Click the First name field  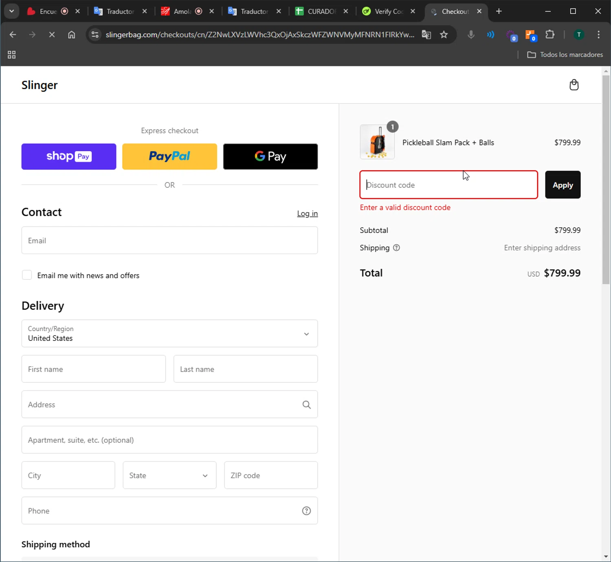[94, 369]
